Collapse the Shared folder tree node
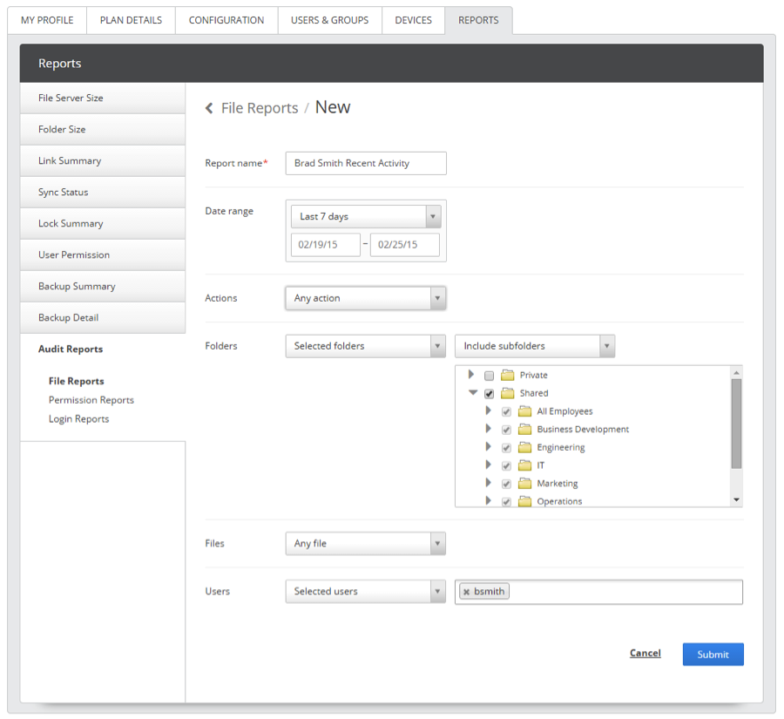The height and width of the screenshot is (719, 784). pyautogui.click(x=472, y=393)
